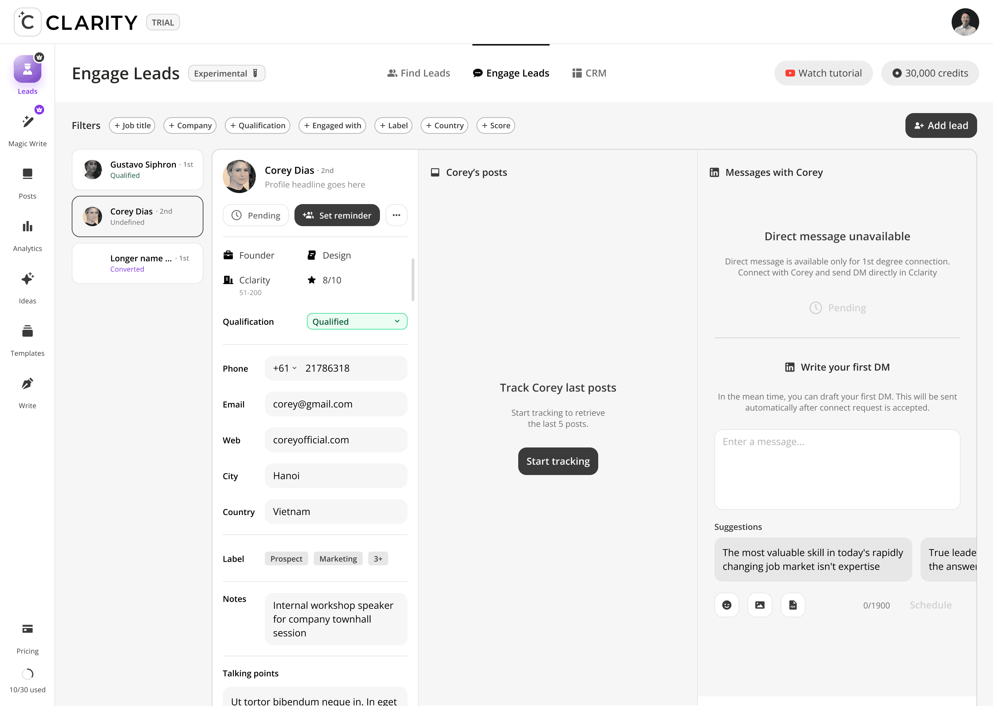Open the +61 phone country code dropdown
The image size is (993, 706).
pos(285,368)
